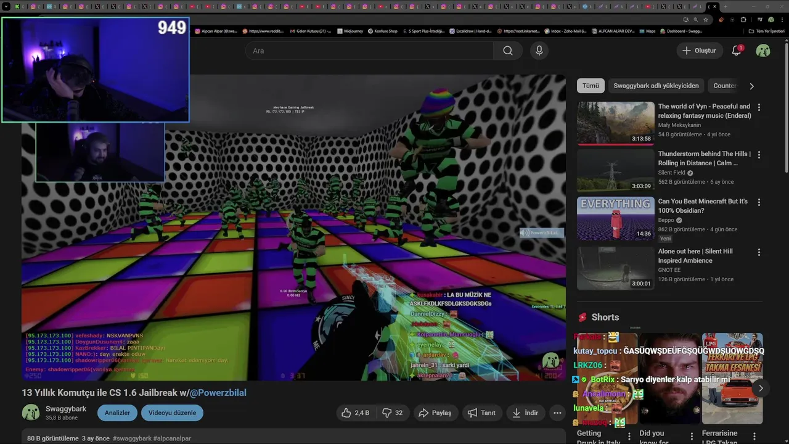Open the Excalidraw bookmark
The width and height of the screenshot is (789, 444).
click(471, 31)
